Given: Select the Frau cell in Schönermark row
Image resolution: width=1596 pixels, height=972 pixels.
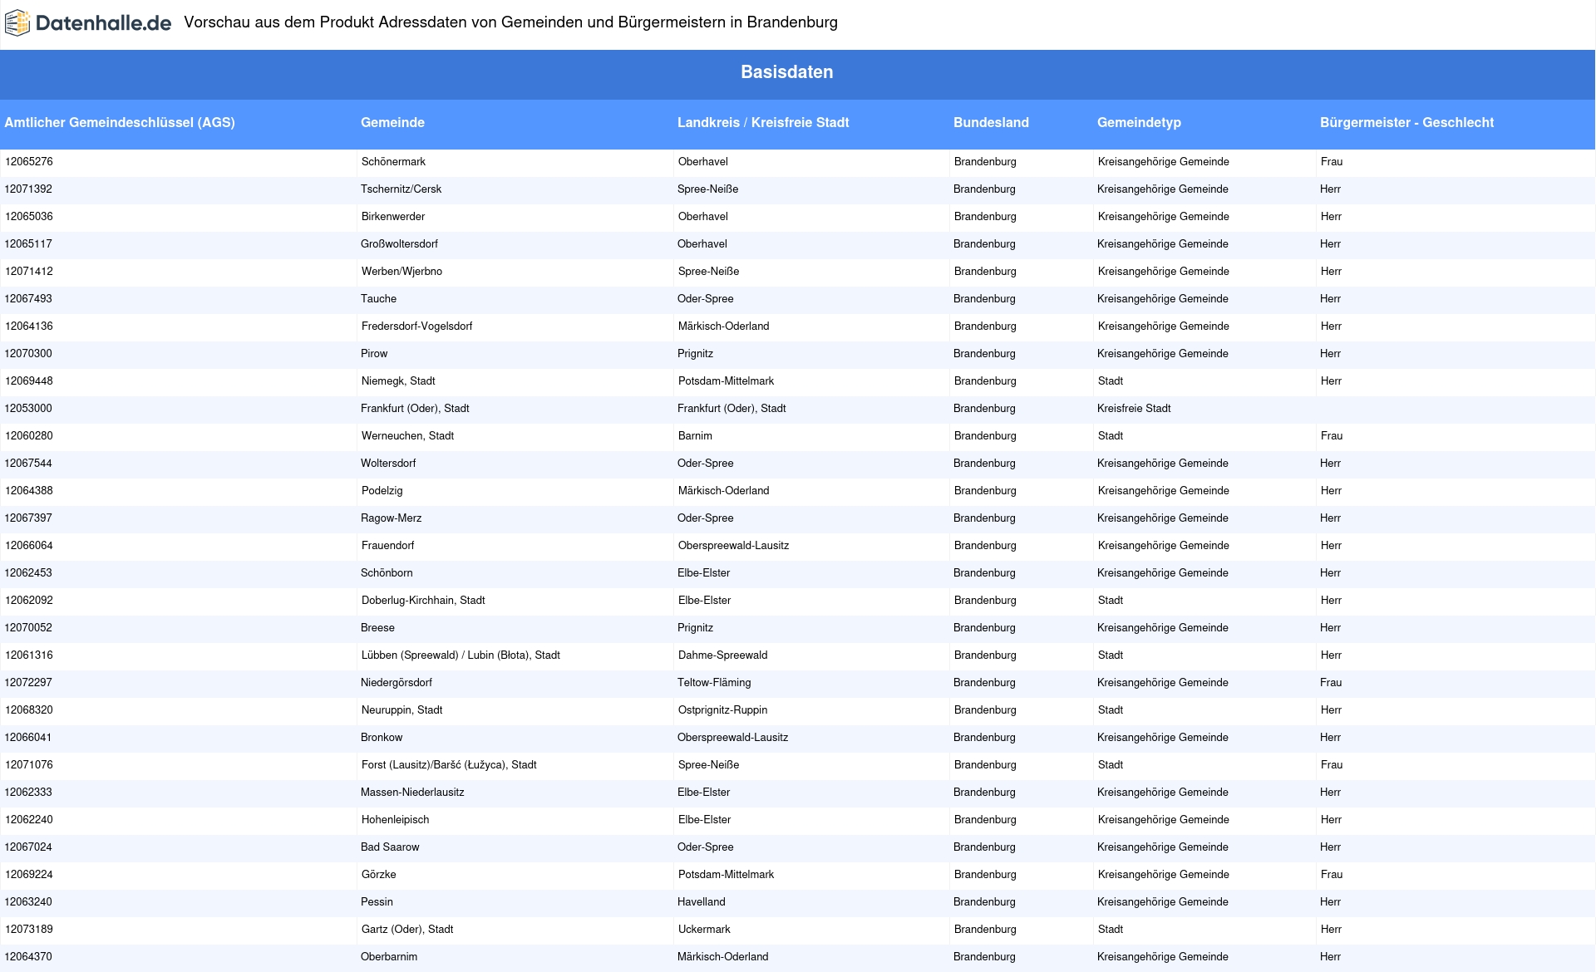Looking at the screenshot, I should tap(1456, 162).
